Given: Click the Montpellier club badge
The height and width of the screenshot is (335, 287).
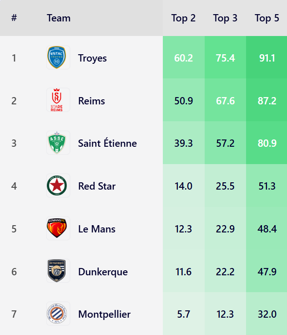Looking at the screenshot, I should [58, 314].
